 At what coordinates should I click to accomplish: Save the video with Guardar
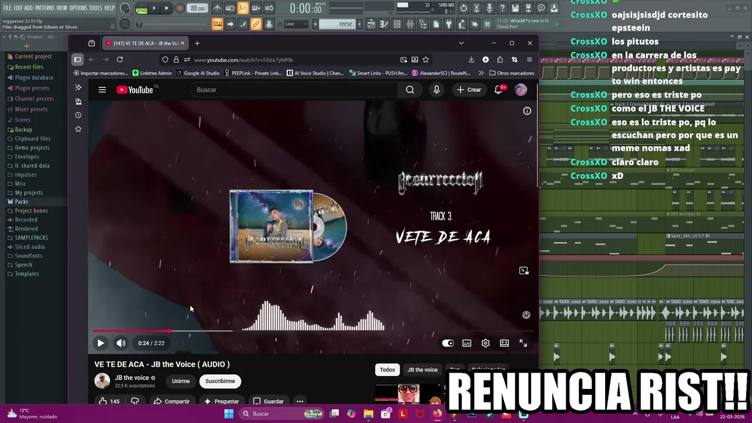[x=268, y=401]
